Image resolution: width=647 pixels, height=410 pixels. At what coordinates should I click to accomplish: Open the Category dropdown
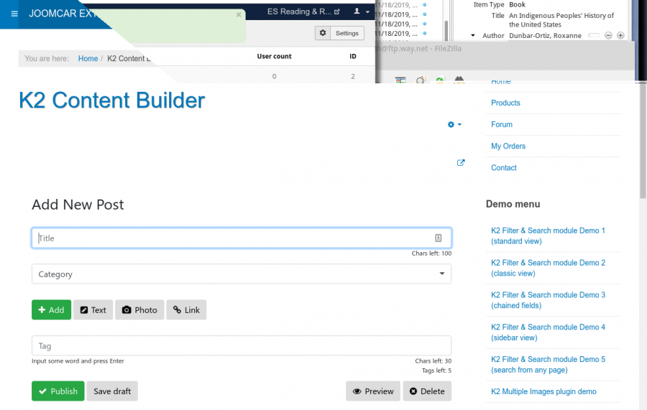pos(242,274)
